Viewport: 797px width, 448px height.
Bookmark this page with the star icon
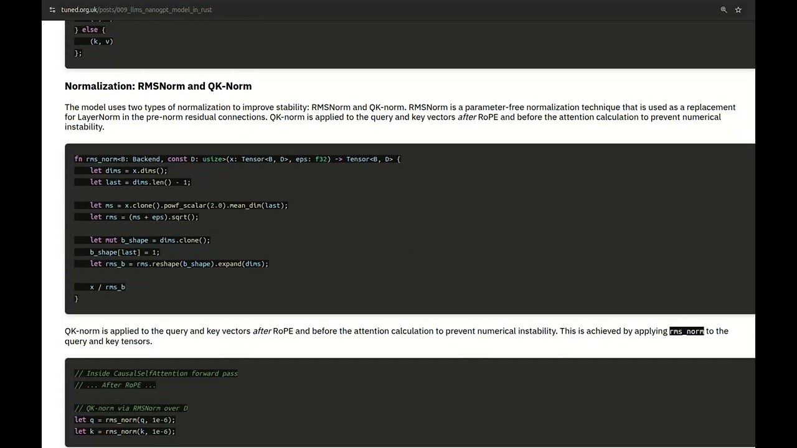[738, 10]
